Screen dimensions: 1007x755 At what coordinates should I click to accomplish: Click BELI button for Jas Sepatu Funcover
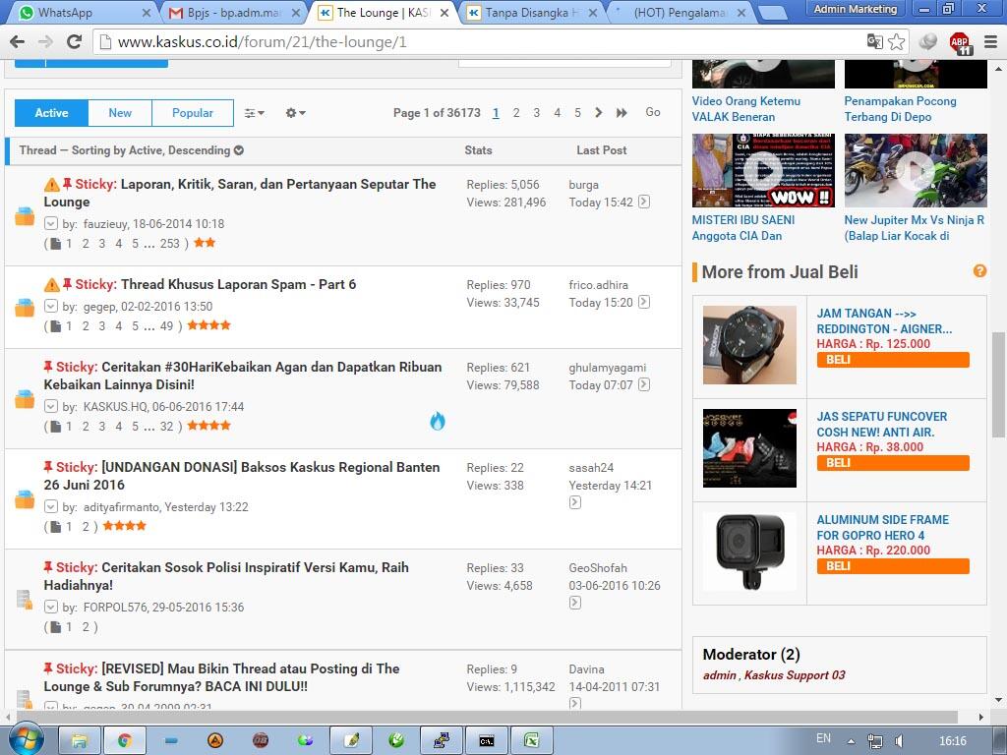[x=893, y=463]
